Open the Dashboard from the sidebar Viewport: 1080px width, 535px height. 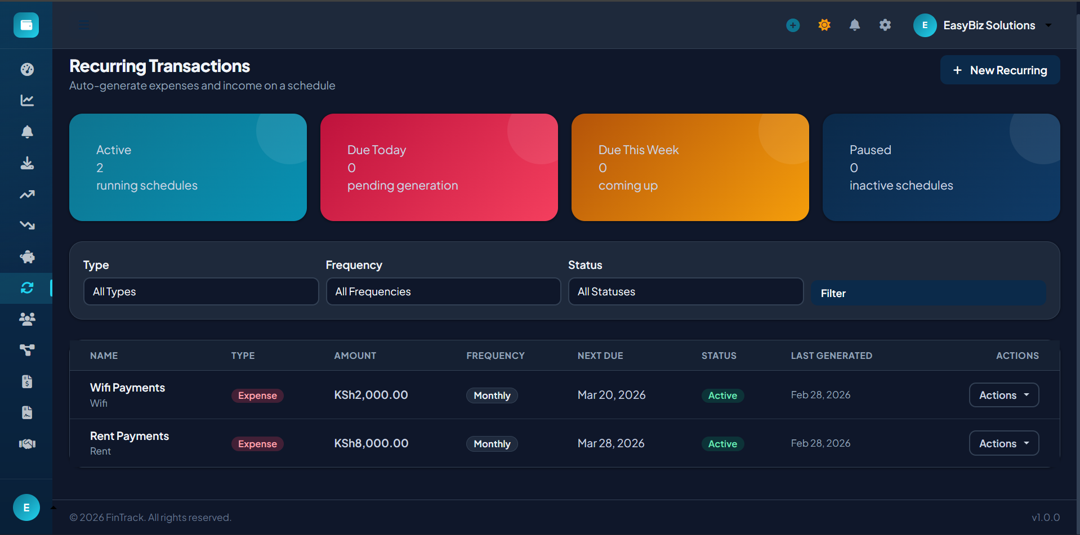tap(26, 69)
